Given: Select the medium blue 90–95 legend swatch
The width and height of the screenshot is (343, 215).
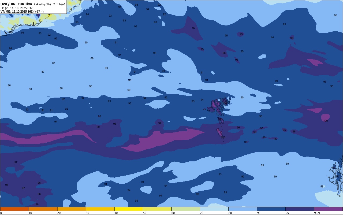Looking at the screenshot, I should pos(271,209).
